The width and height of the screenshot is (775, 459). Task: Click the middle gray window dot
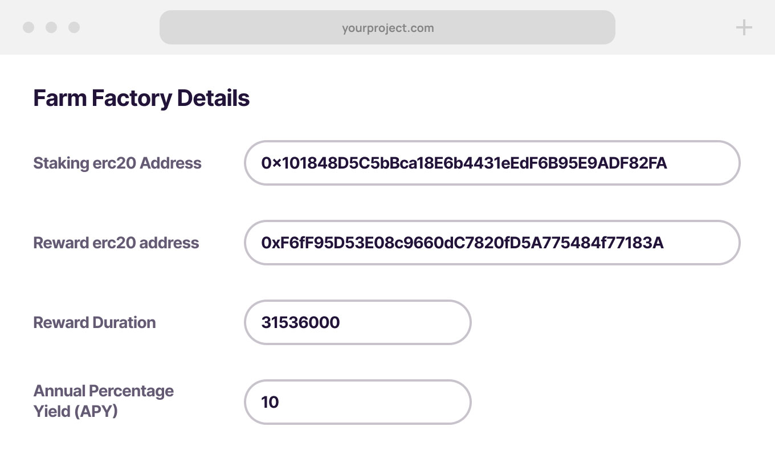tap(51, 27)
